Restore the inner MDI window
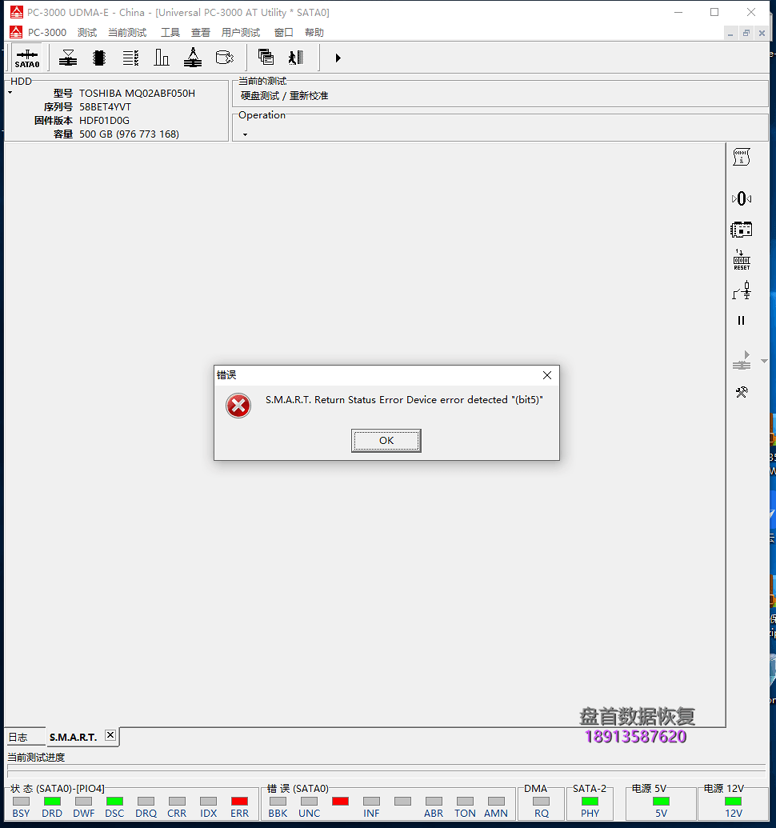Viewport: 776px width, 828px height. (x=746, y=33)
